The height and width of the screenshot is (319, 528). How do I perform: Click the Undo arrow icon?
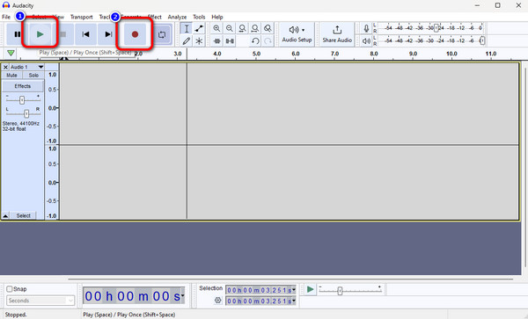(x=255, y=41)
